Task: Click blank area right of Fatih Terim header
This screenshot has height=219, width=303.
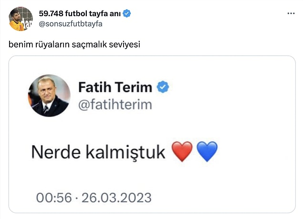Action: (x=232, y=95)
